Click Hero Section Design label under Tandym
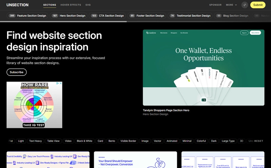 [x=155, y=114]
